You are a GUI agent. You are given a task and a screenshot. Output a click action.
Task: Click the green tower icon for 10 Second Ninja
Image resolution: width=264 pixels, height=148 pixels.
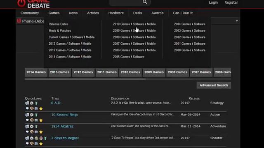coord(36,115)
